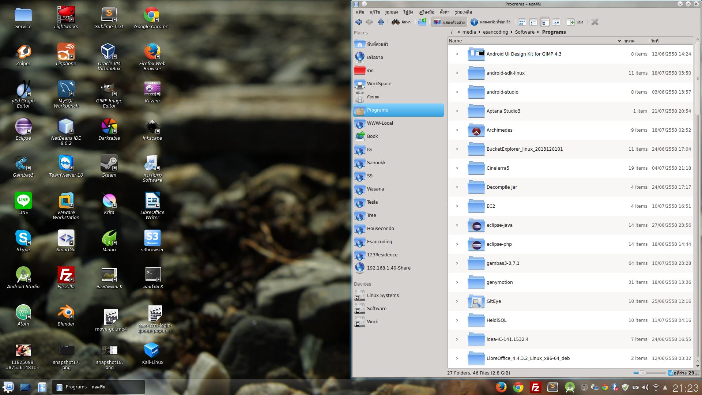Adjust the zoom slider in status bar
Image resolution: width=702 pixels, height=395 pixels.
(x=642, y=373)
